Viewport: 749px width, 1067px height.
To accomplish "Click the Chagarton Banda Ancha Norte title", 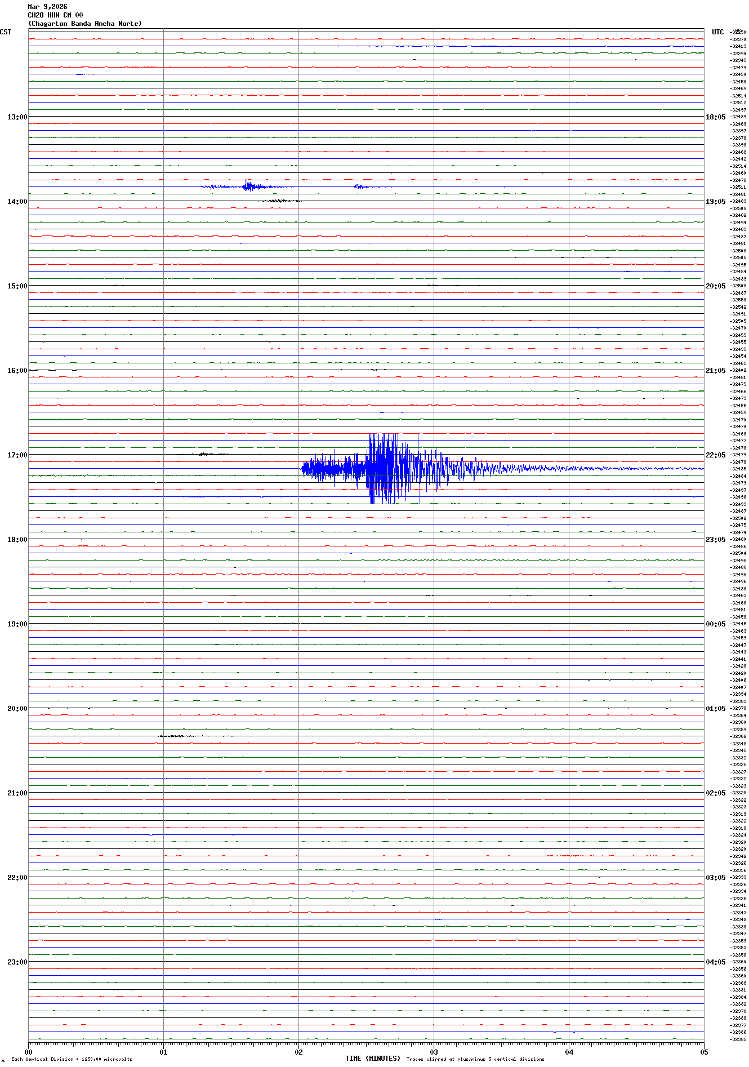I will [85, 24].
